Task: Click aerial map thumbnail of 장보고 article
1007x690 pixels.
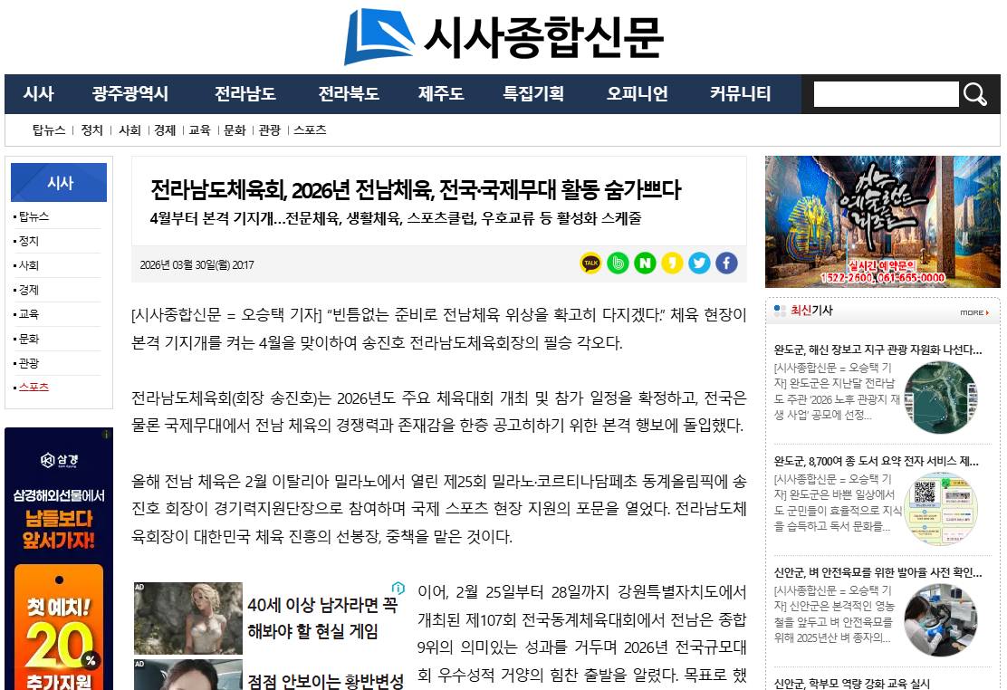Action: [941, 398]
